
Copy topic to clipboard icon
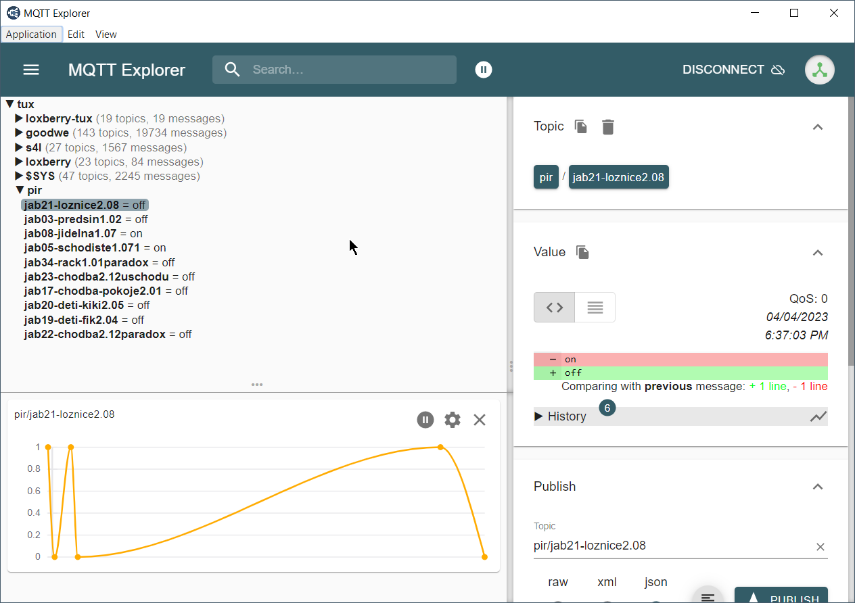581,126
